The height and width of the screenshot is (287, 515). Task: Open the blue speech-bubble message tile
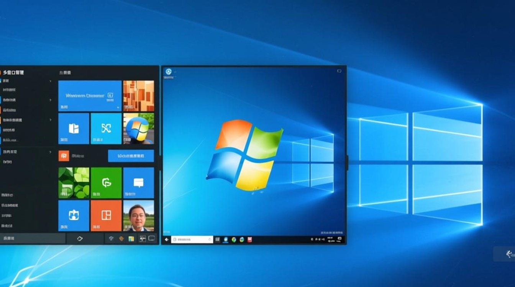click(x=138, y=183)
